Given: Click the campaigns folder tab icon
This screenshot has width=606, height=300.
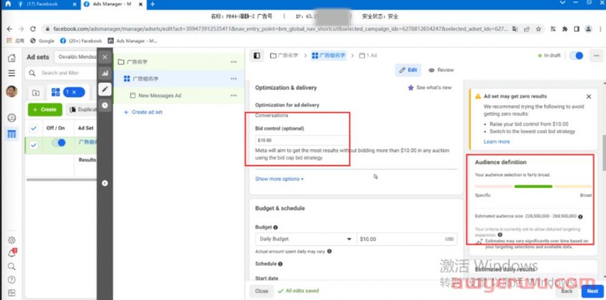Looking at the screenshot, I should pyautogui.click(x=36, y=93).
